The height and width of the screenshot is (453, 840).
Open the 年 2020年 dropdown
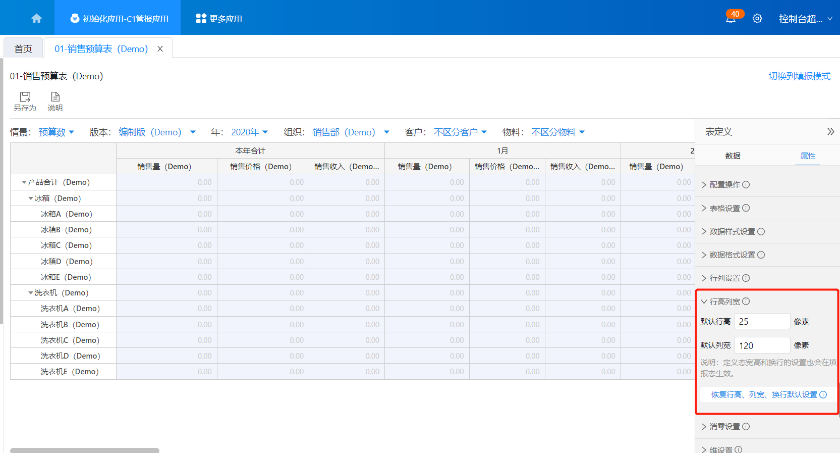[249, 132]
